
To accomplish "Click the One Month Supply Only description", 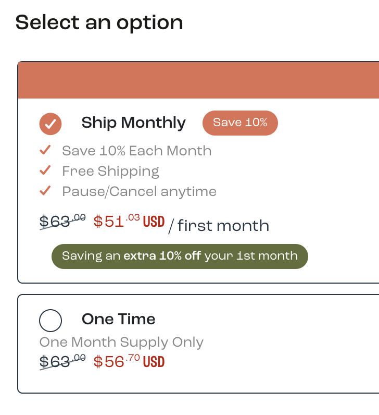I will [x=121, y=343].
